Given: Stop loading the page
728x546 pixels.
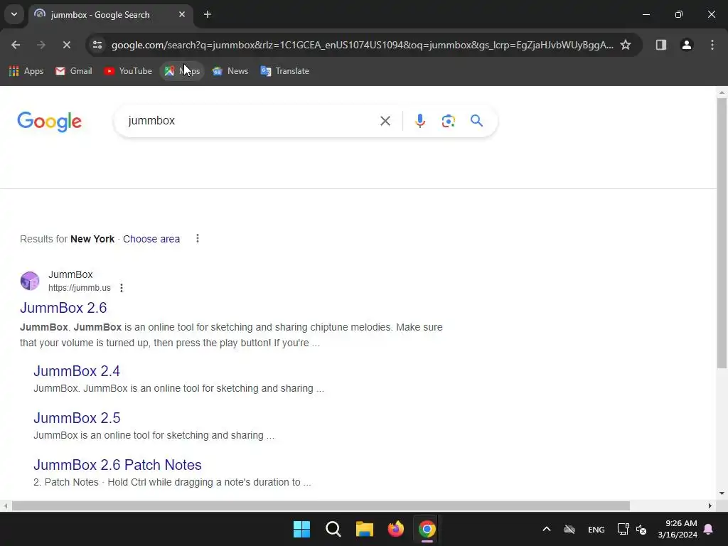Looking at the screenshot, I should point(66,45).
